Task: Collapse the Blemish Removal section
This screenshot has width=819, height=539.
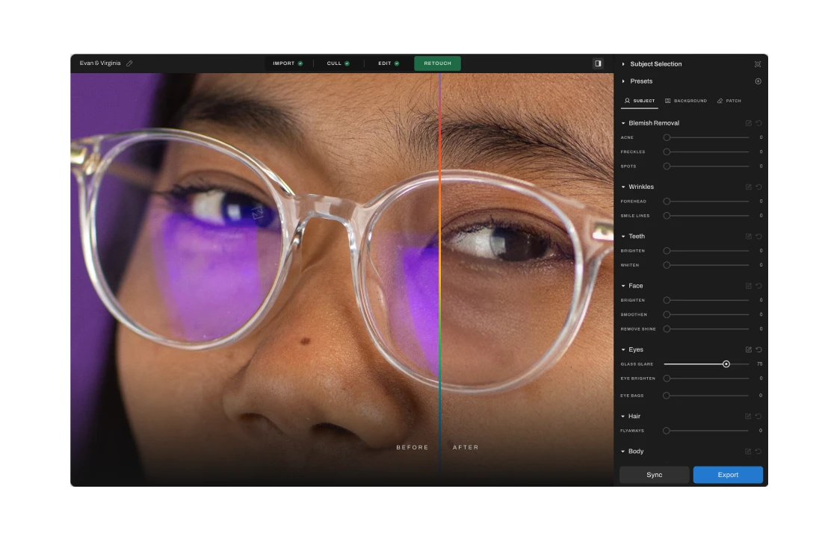Action: click(x=624, y=123)
